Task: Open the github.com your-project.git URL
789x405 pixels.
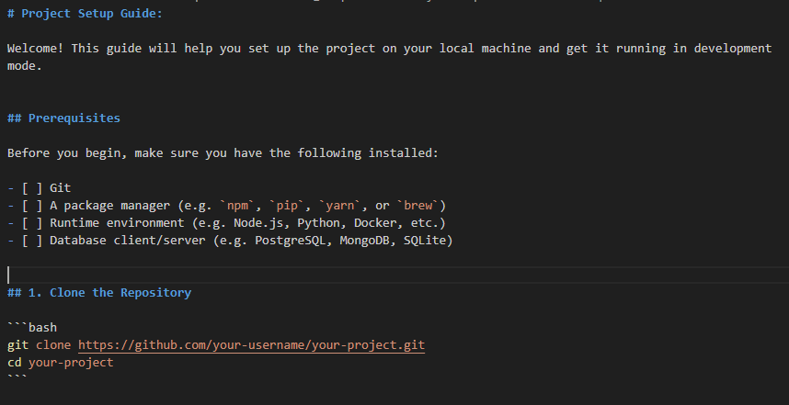Action: [251, 345]
